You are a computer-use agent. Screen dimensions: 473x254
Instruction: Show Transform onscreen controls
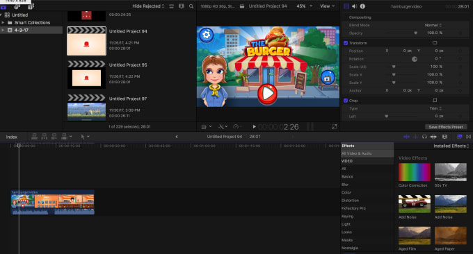[435, 43]
